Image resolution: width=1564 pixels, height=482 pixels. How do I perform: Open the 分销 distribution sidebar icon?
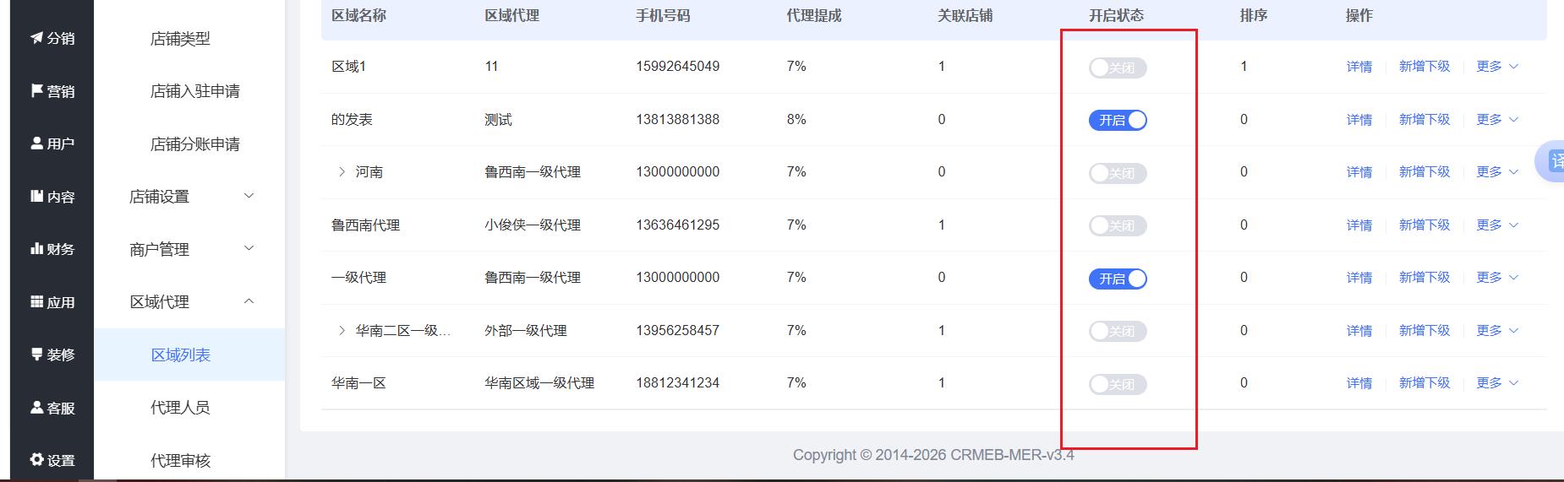coord(37,38)
